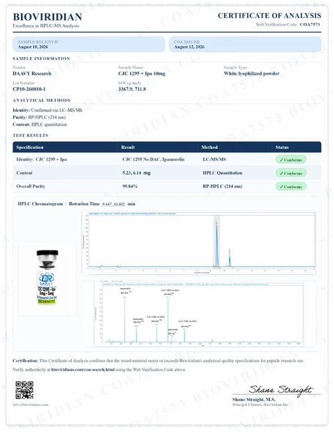This screenshot has height=432, width=334.
Task: Open the bioviridians.com/coa-search.html link
Action: [83, 369]
